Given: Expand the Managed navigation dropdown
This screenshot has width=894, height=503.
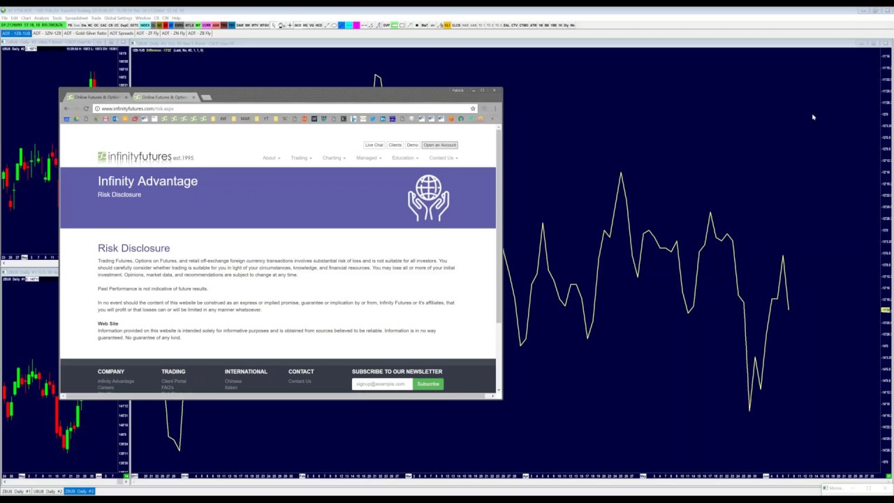Looking at the screenshot, I should (369, 158).
